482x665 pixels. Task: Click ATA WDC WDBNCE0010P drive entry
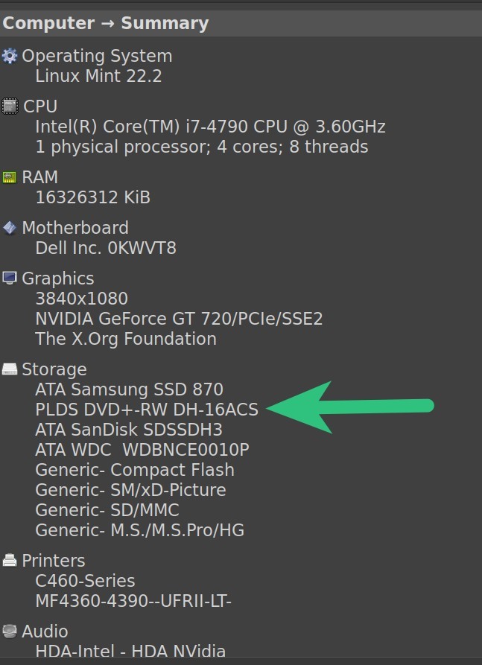[x=142, y=450]
